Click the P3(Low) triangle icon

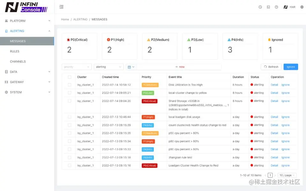point(189,40)
